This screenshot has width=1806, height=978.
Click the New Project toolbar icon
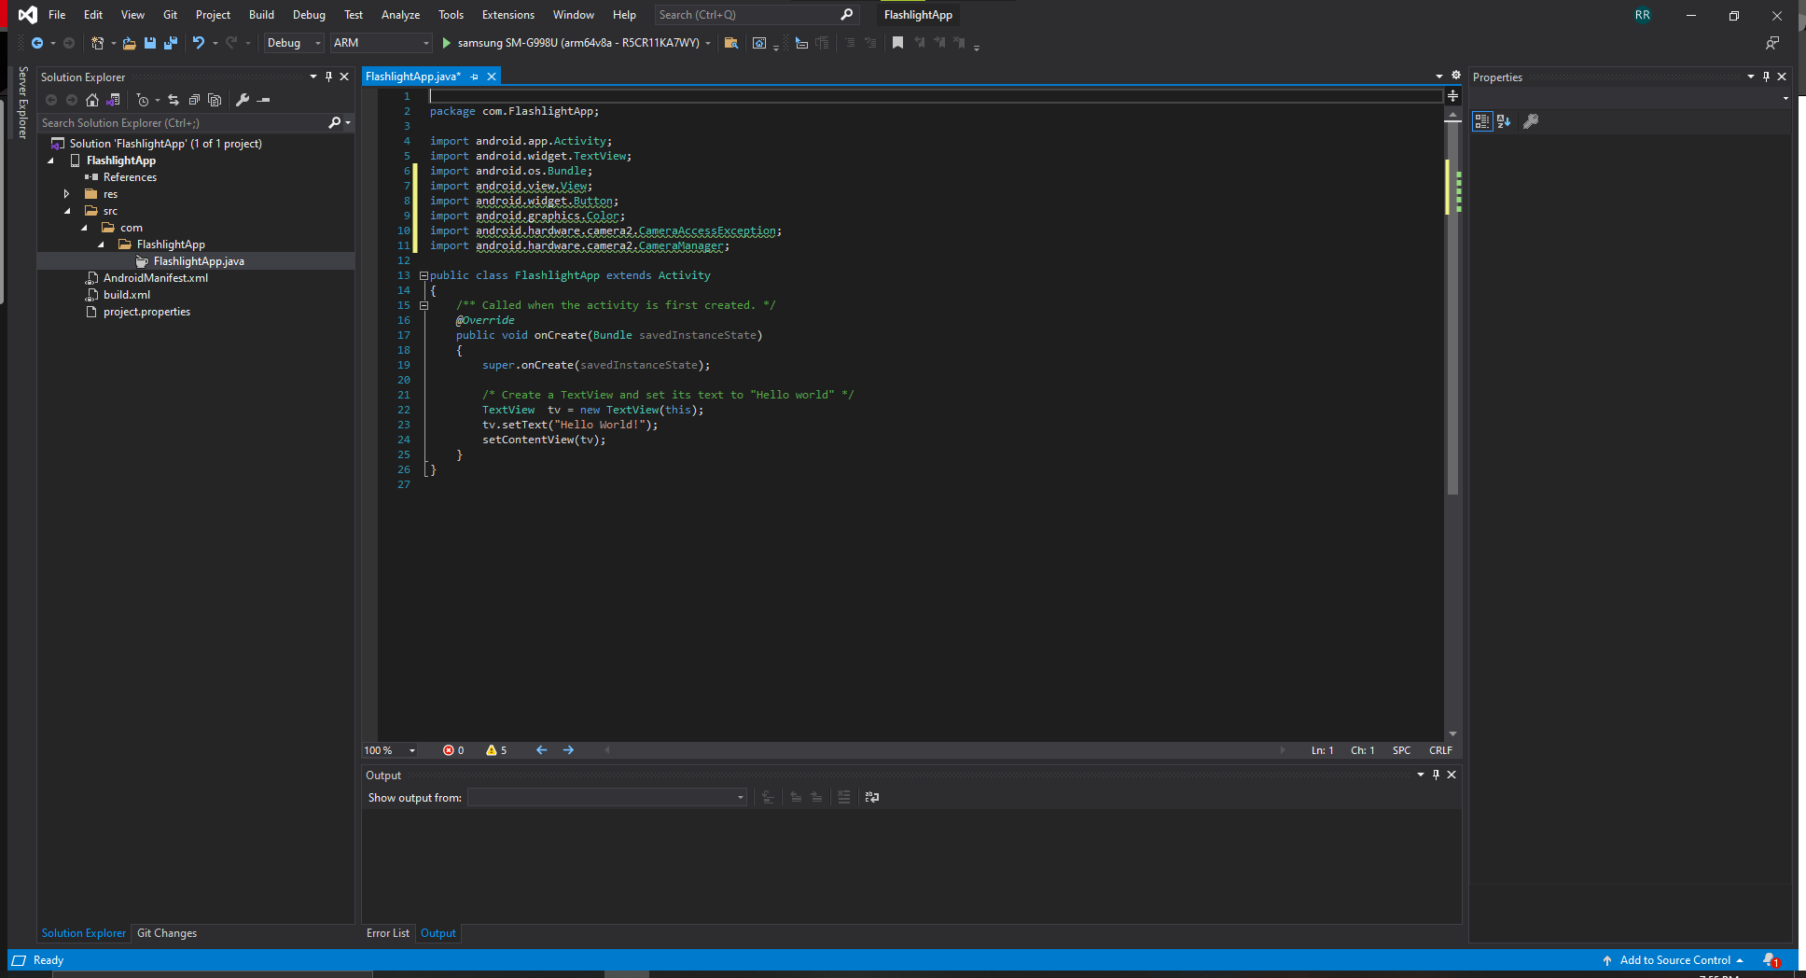click(98, 43)
